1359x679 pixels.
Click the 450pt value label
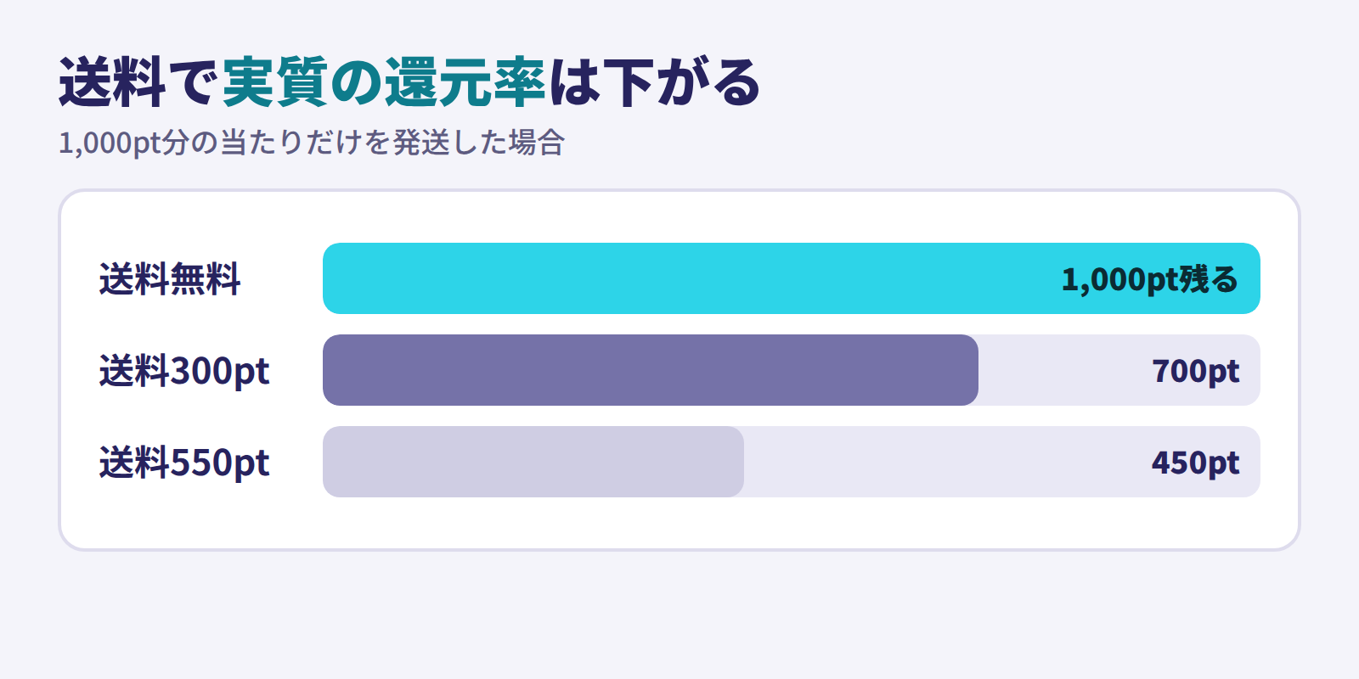tap(1196, 463)
